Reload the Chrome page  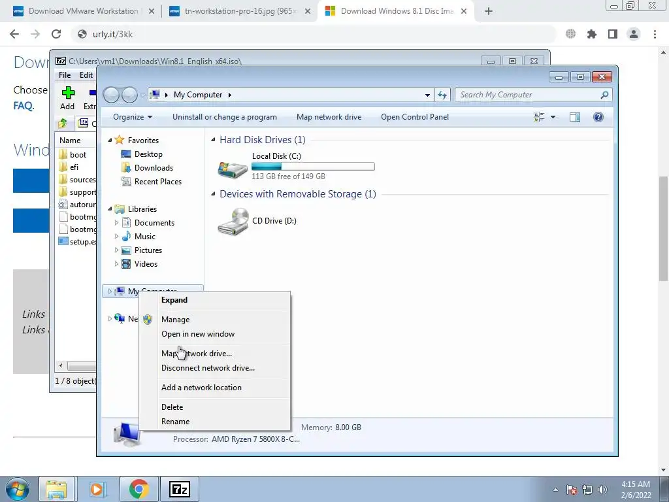point(56,34)
